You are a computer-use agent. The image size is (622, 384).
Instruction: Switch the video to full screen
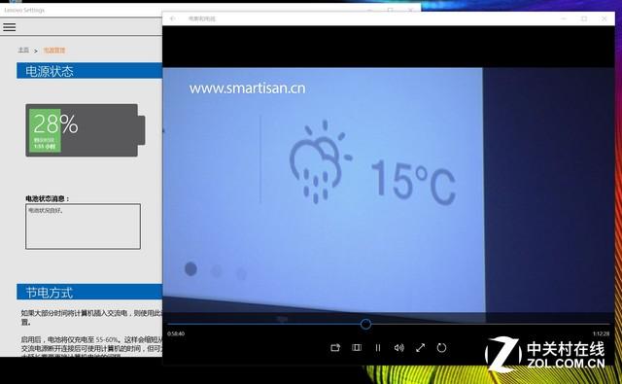click(421, 347)
